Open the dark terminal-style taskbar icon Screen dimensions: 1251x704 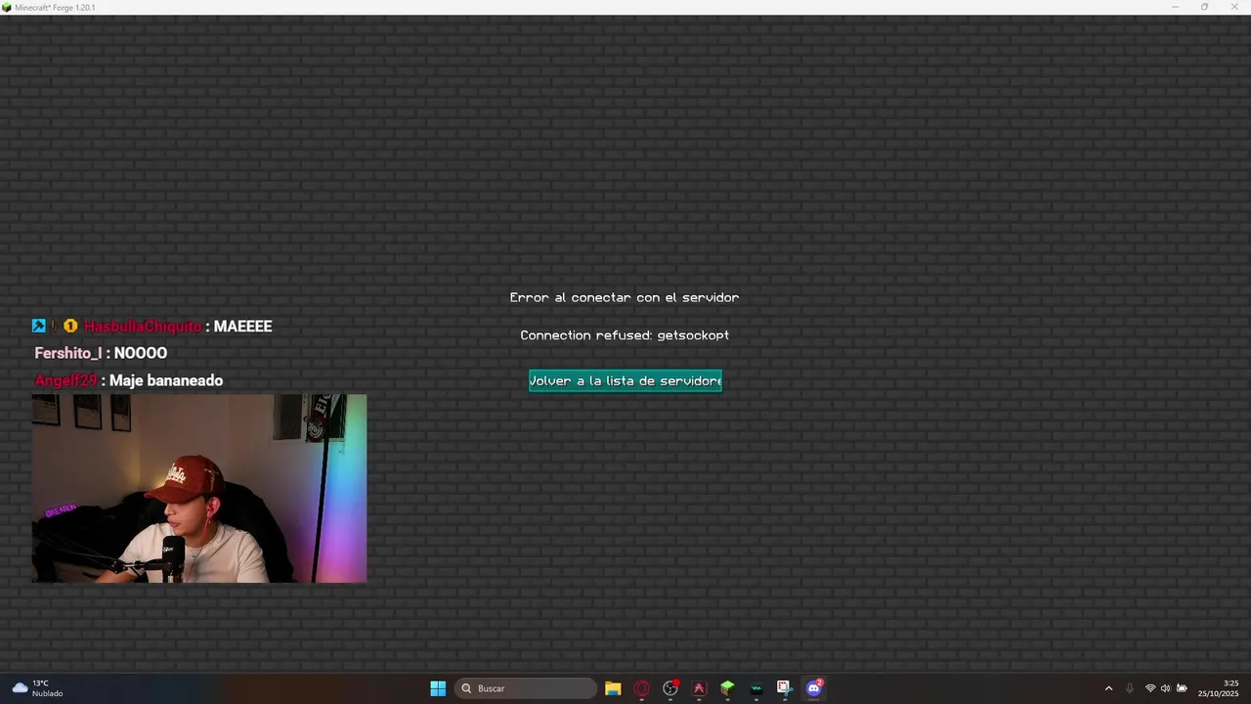[x=755, y=688]
